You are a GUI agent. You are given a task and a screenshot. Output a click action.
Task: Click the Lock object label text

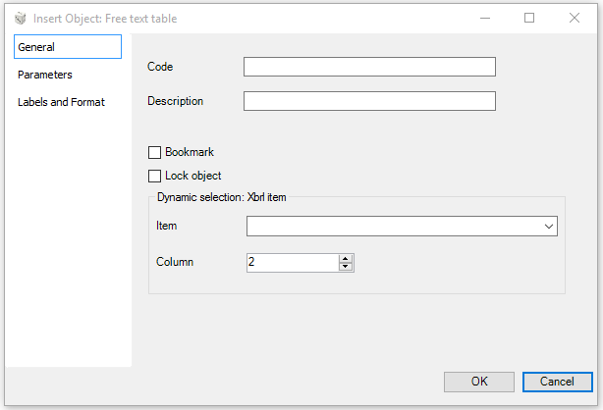click(x=193, y=176)
